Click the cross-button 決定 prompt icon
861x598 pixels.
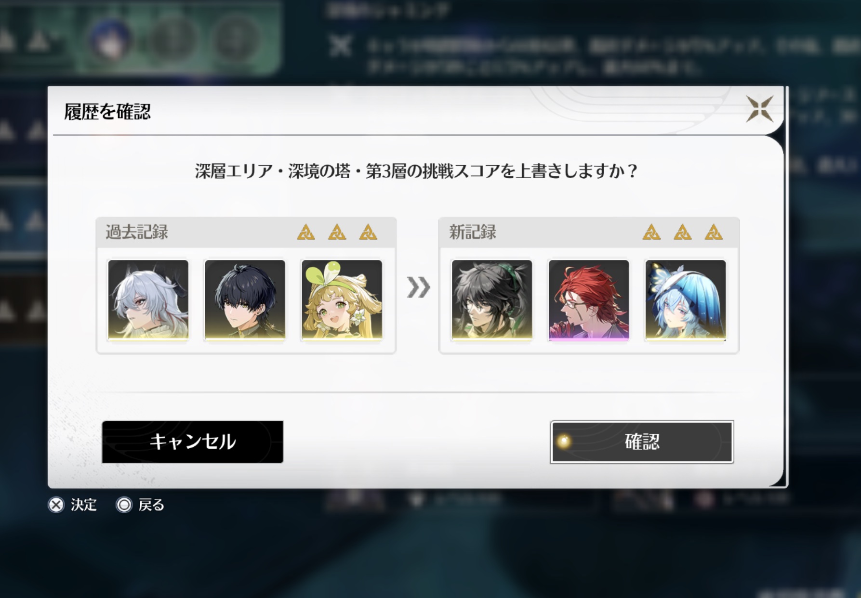[56, 505]
